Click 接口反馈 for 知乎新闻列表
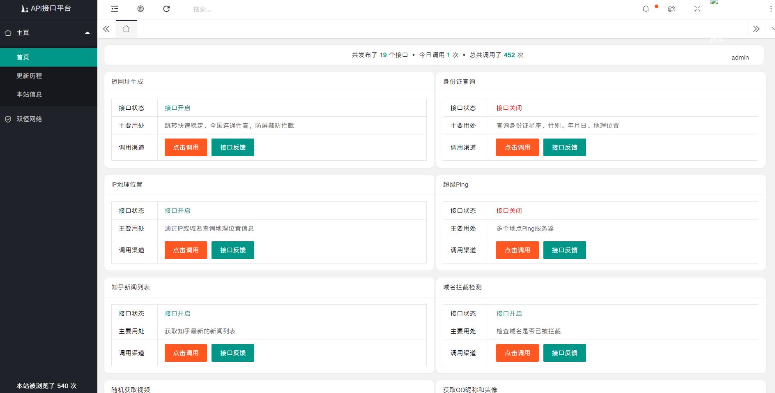Screen dimensions: 775x393 [232, 353]
